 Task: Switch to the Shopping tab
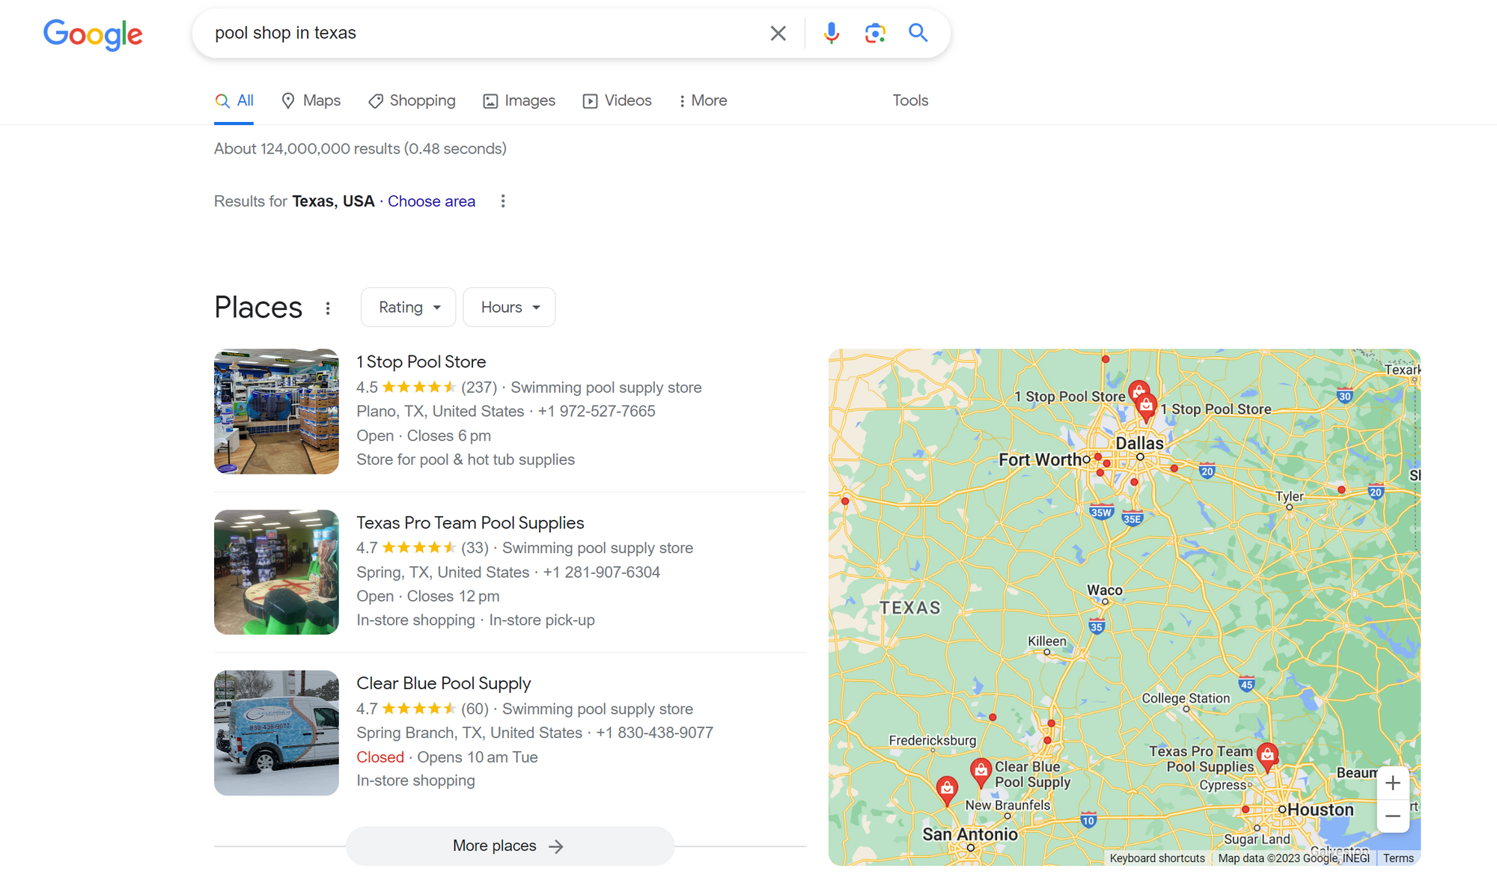pyautogui.click(x=412, y=101)
